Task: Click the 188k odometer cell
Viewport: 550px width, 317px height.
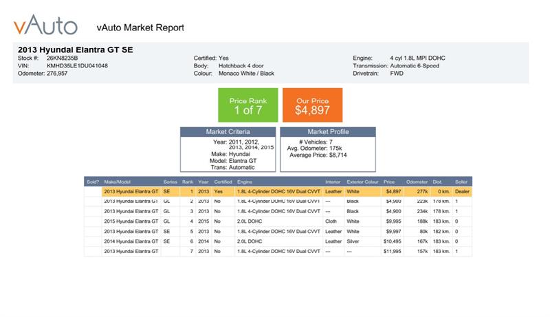Action: click(x=422, y=221)
